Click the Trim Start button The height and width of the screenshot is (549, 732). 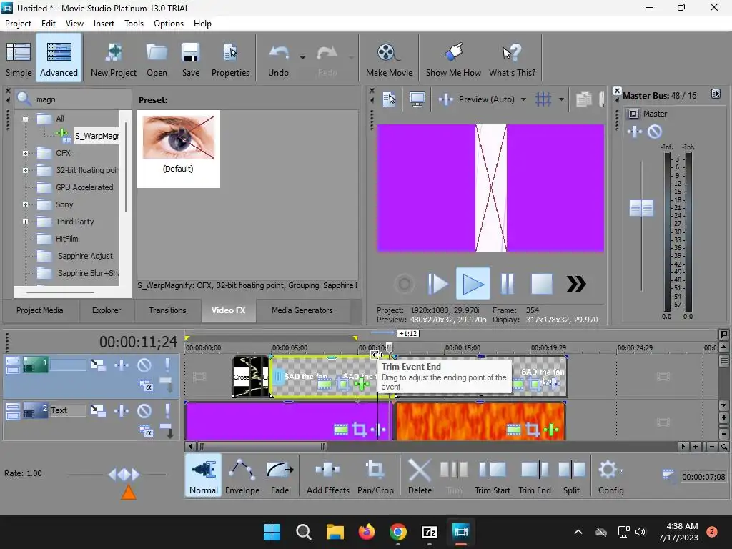pyautogui.click(x=492, y=475)
